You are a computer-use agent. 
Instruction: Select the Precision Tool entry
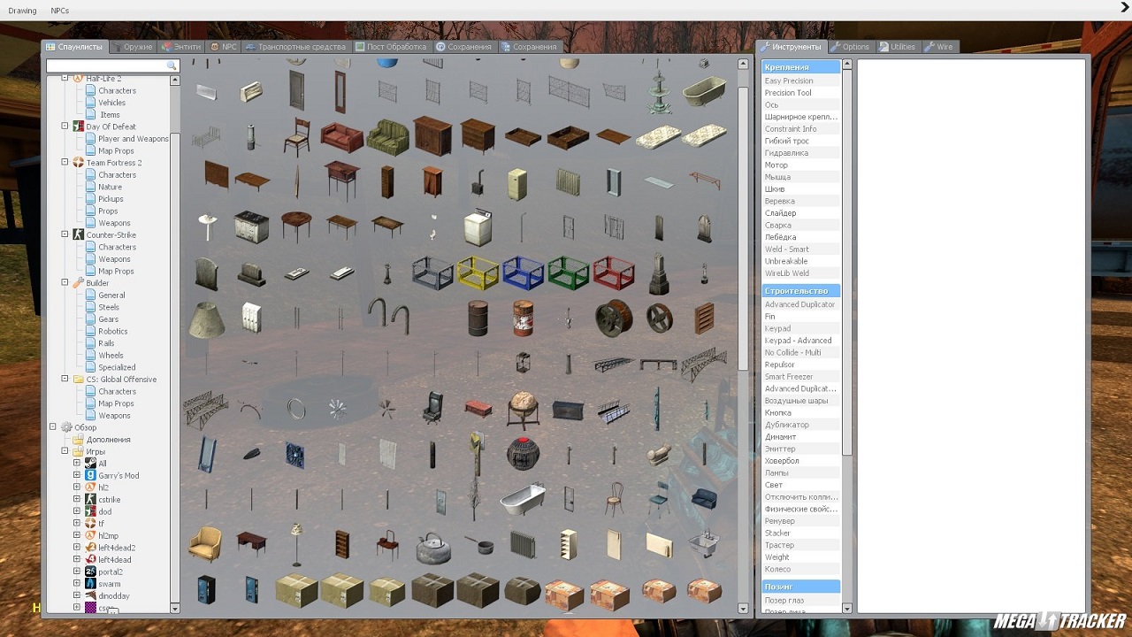788,93
